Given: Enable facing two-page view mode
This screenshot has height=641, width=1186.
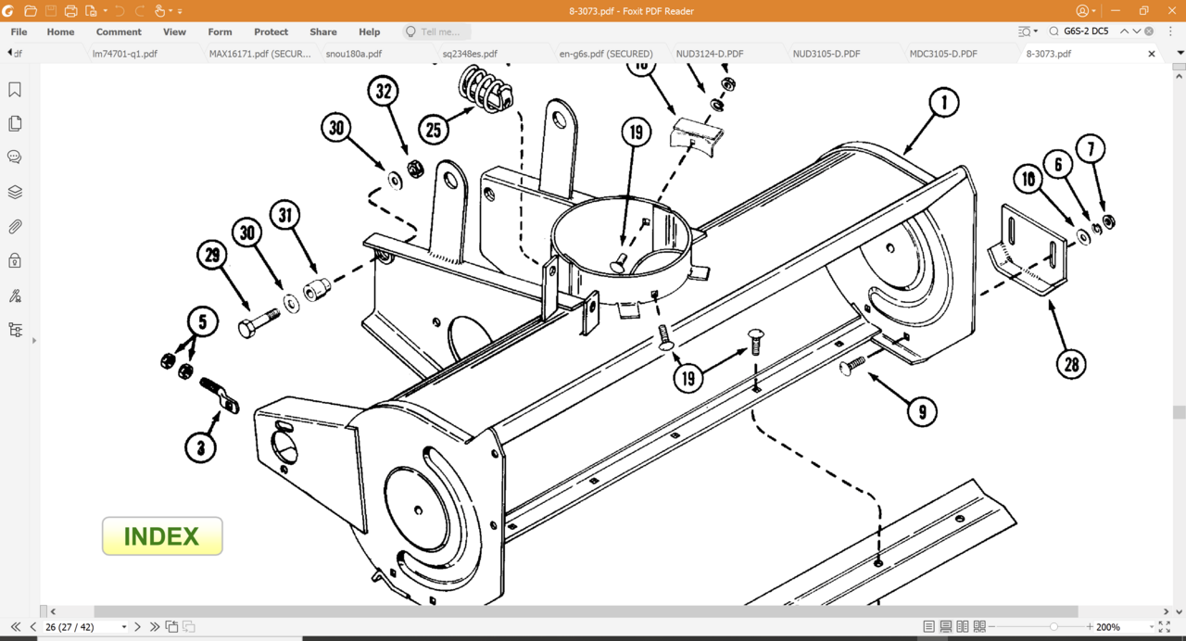Looking at the screenshot, I should 963,627.
